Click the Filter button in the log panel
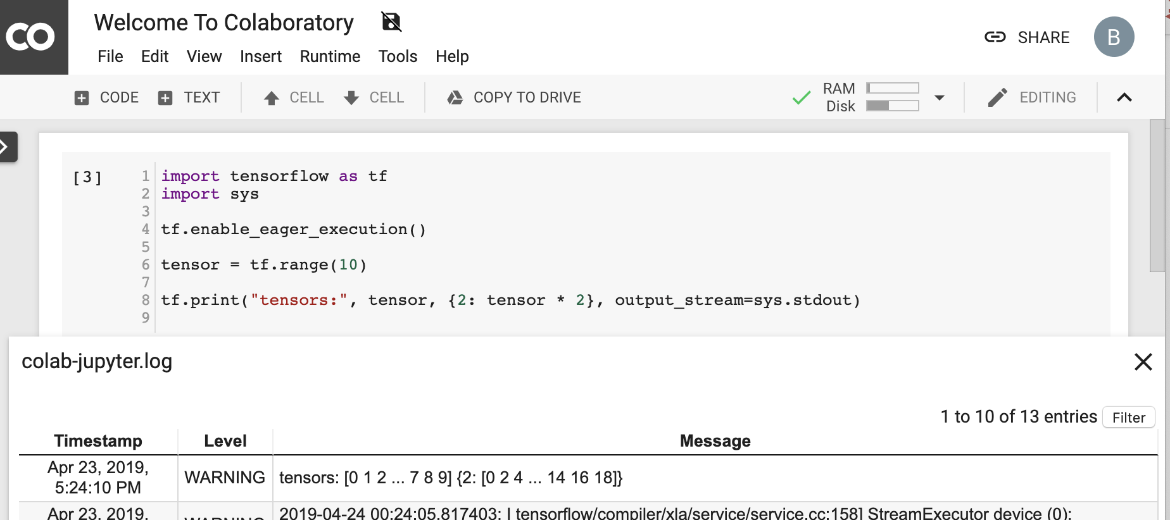 pyautogui.click(x=1129, y=418)
